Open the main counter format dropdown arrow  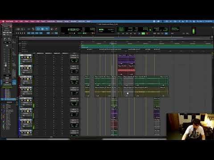click(x=80, y=29)
